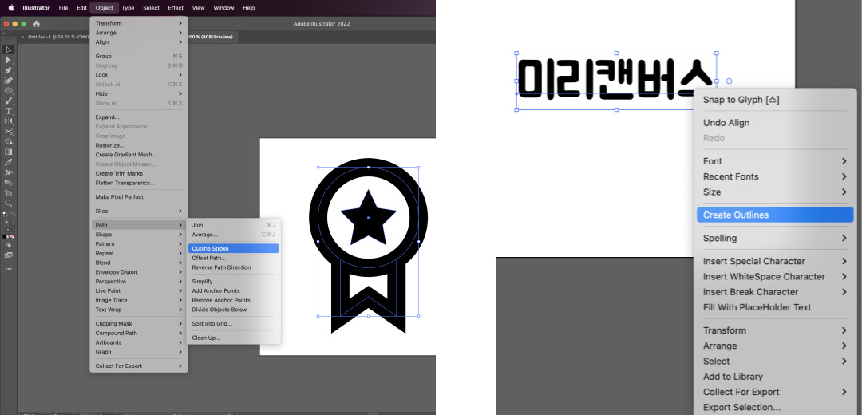Expand the Spelling submenu
This screenshot has height=415, width=862.
(774, 238)
